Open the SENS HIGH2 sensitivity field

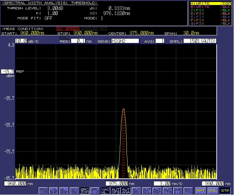pos(124,41)
